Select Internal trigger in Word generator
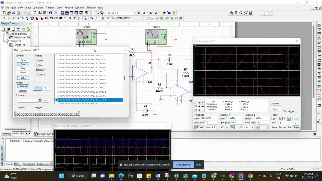 pos(23,86)
